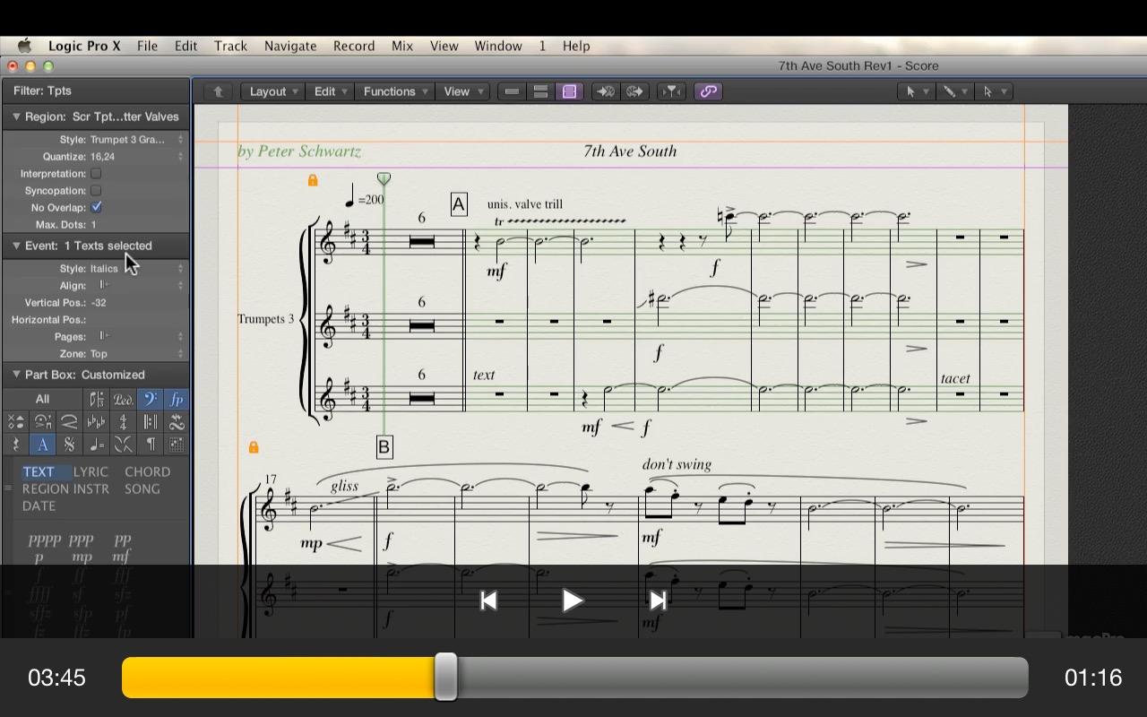The width and height of the screenshot is (1147, 717).
Task: Select the slurs and crescendi part box group
Action: click(69, 421)
